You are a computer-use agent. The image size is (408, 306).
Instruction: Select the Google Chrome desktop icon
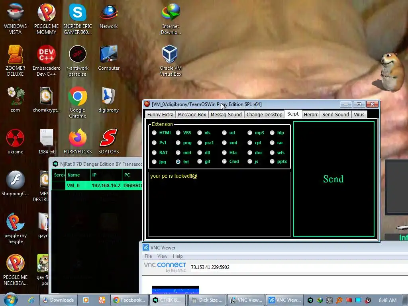(78, 102)
